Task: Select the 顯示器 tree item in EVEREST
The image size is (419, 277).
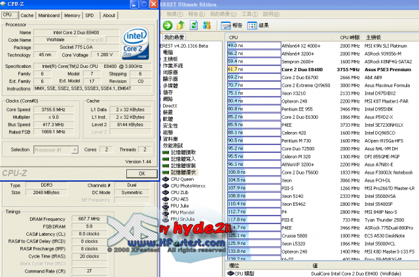Action: [170, 79]
